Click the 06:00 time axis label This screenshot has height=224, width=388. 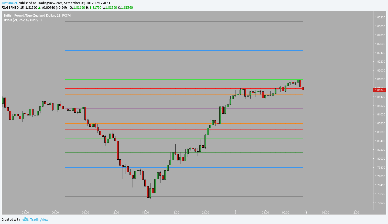click(x=55, y=213)
